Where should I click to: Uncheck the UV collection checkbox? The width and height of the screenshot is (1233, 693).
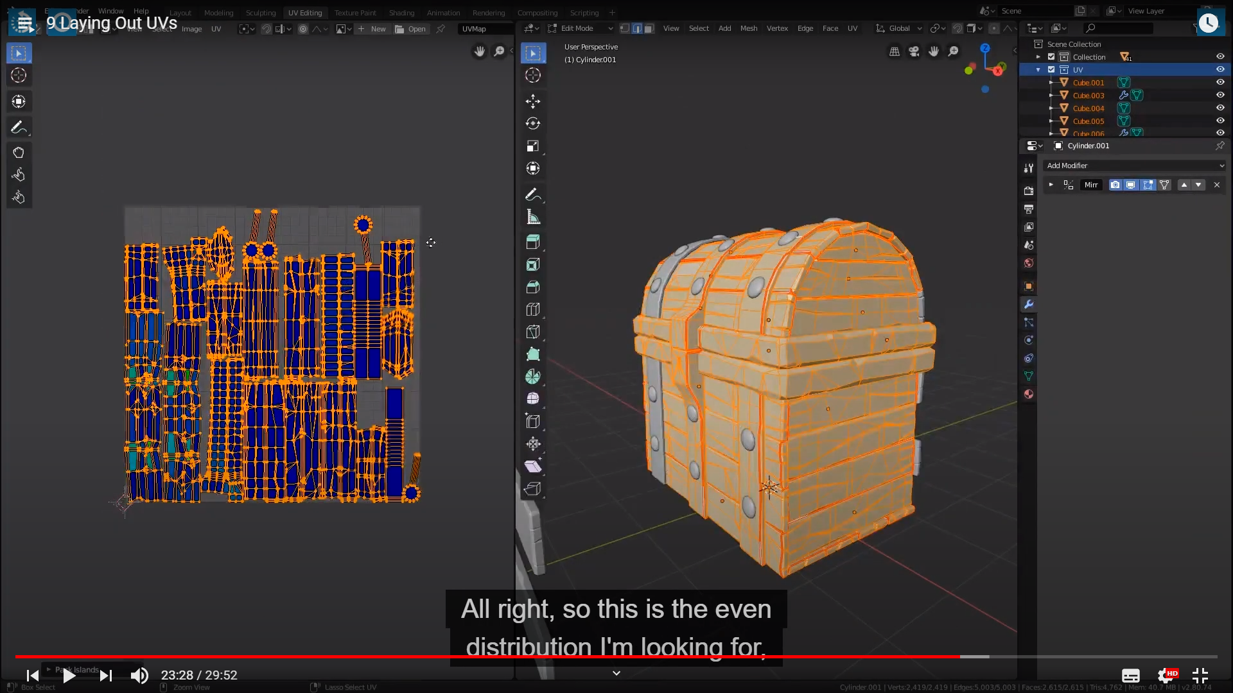pyautogui.click(x=1051, y=69)
